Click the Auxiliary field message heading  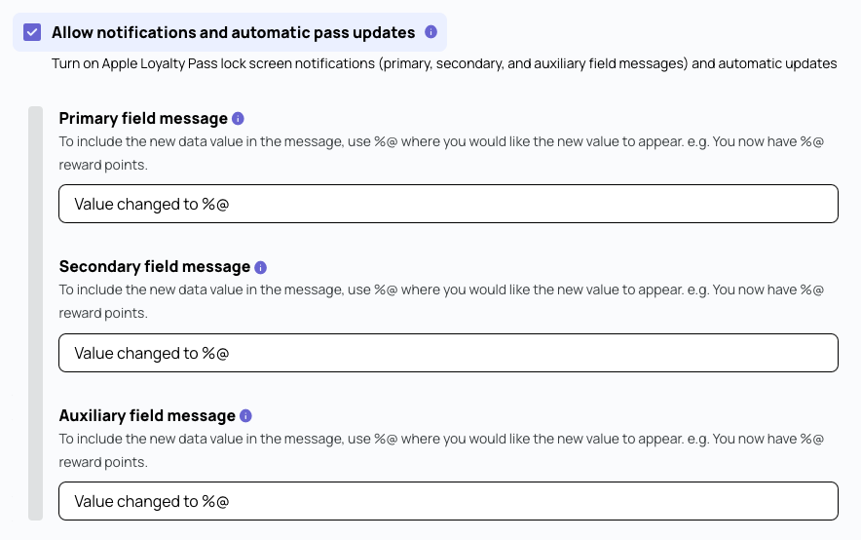pyautogui.click(x=147, y=416)
